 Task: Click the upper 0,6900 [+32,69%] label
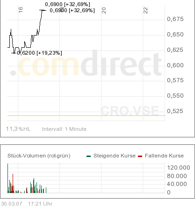click(67, 4)
